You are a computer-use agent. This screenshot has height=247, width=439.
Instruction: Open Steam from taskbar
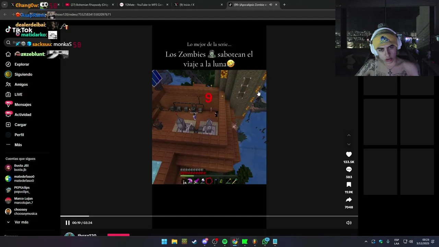[x=194, y=242]
